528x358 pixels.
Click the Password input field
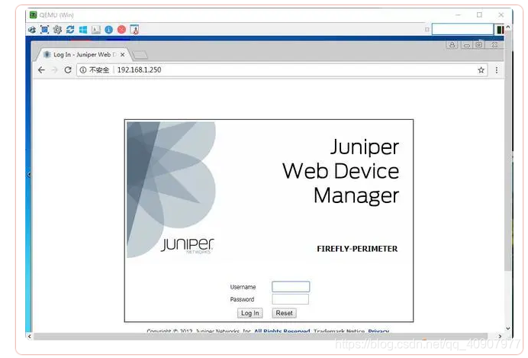point(290,299)
